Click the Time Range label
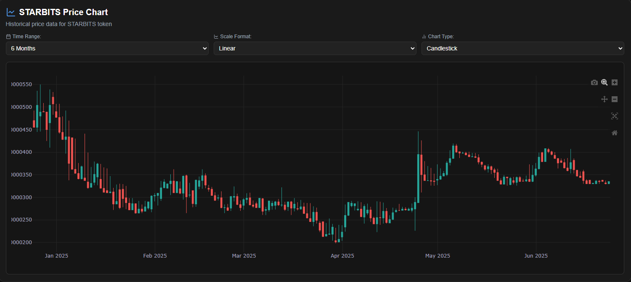Image resolution: width=631 pixels, height=282 pixels. [27, 37]
